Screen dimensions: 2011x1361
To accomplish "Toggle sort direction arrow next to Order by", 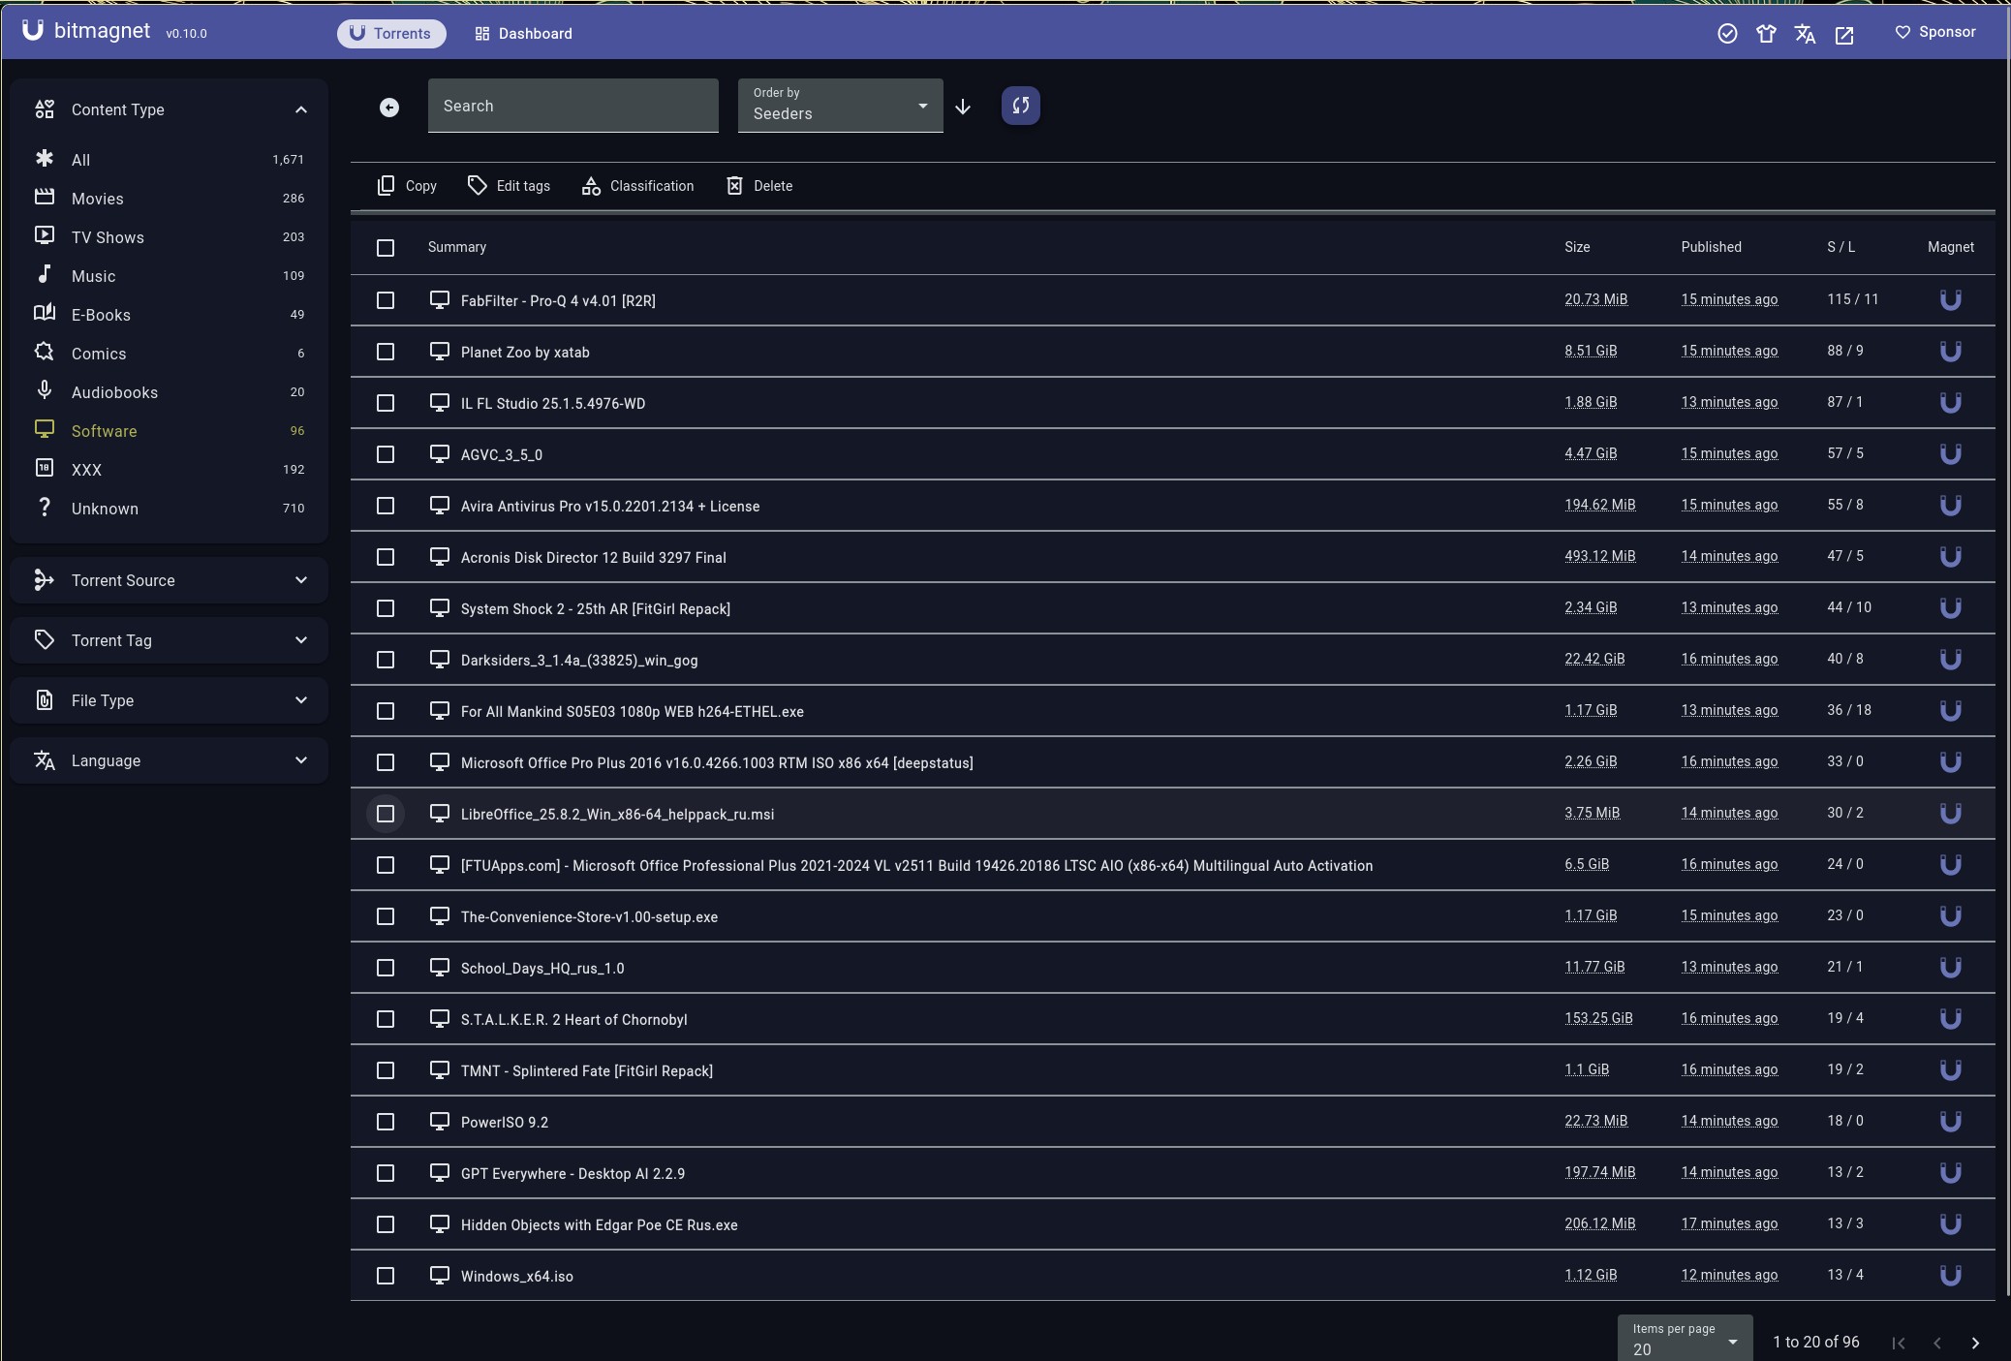I will click(x=962, y=107).
